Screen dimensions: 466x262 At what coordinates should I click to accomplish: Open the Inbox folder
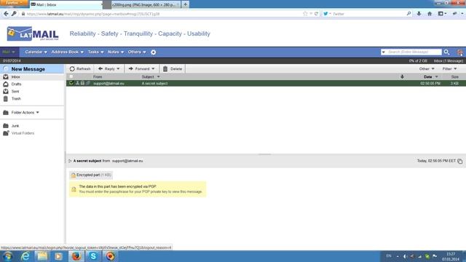coord(15,77)
